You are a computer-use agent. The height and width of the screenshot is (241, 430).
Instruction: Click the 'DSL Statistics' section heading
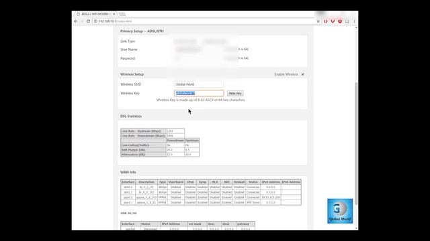click(131, 116)
